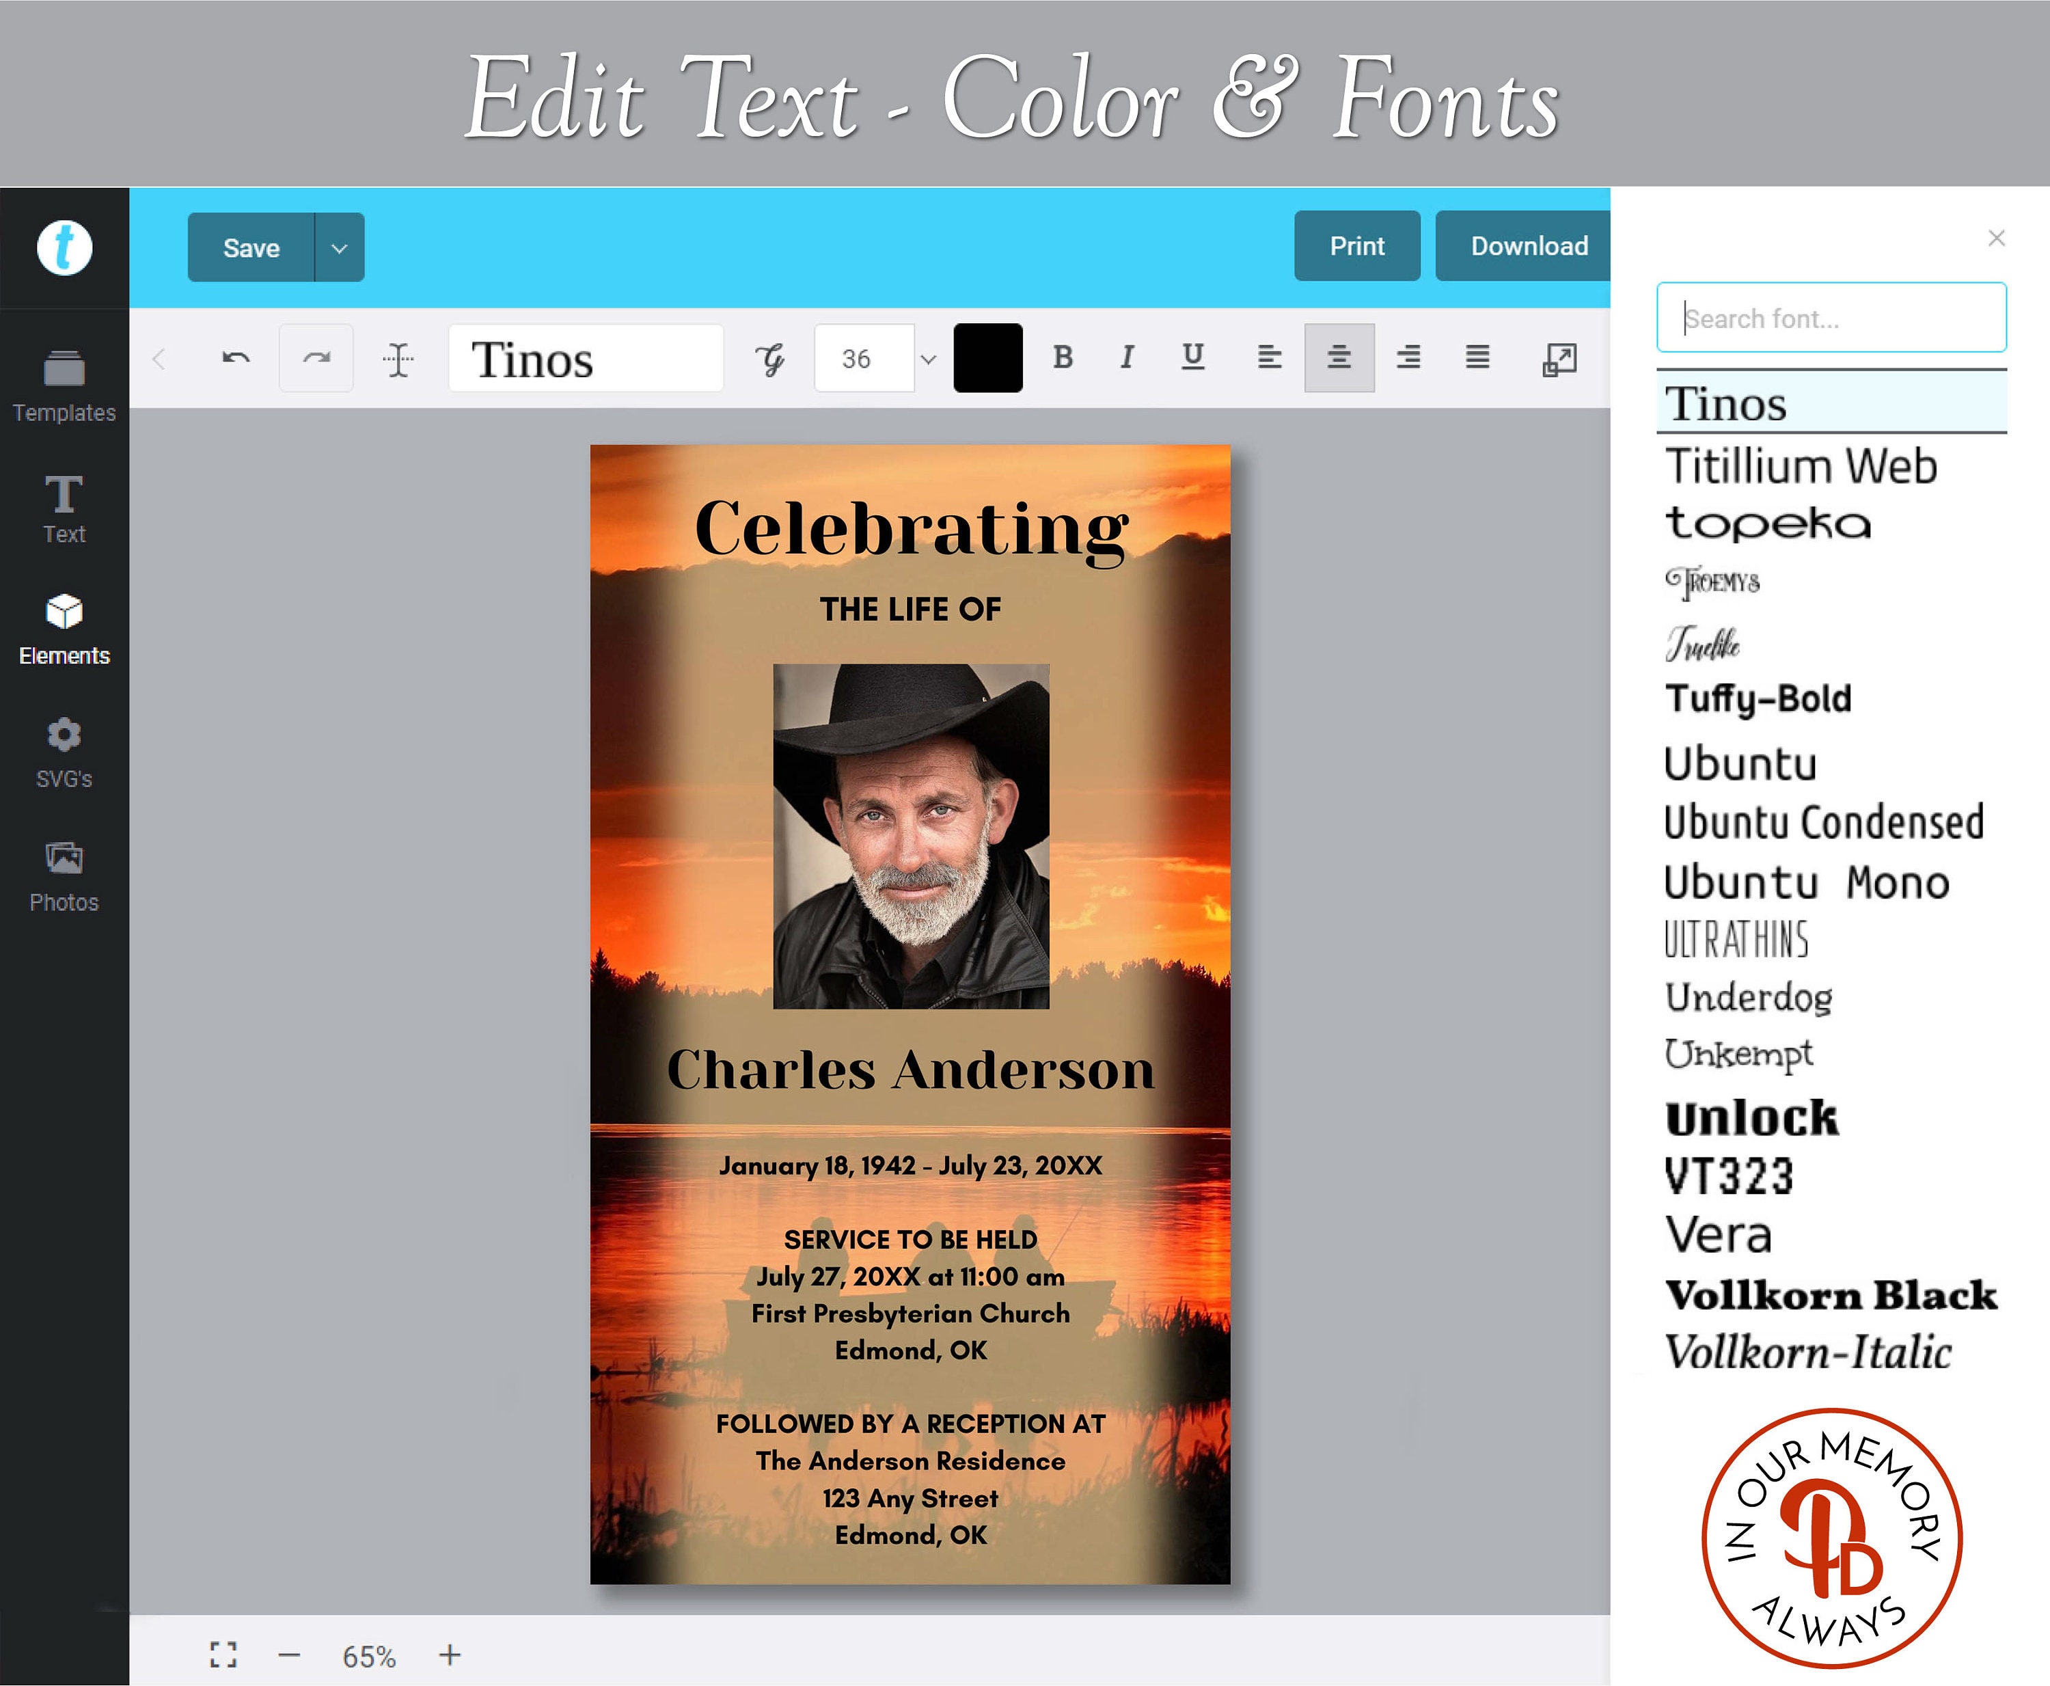2050x1686 pixels.
Task: Undo the last action
Action: 236,358
